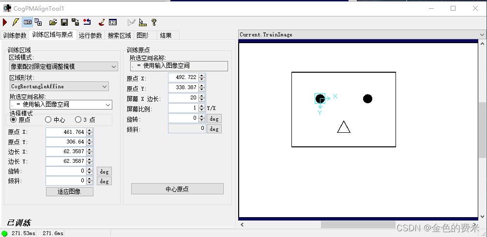
Task: Click the down scroll arrow of image view
Action: tap(482, 216)
